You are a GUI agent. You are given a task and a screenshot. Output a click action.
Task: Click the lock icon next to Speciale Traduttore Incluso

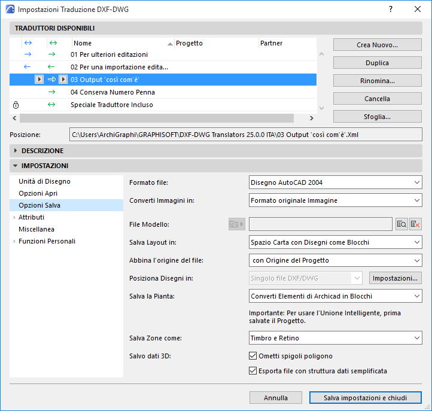pyautogui.click(x=16, y=105)
